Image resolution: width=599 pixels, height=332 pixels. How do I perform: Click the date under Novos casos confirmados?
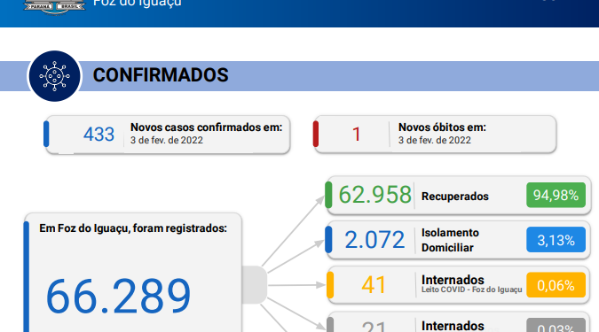[x=167, y=140]
